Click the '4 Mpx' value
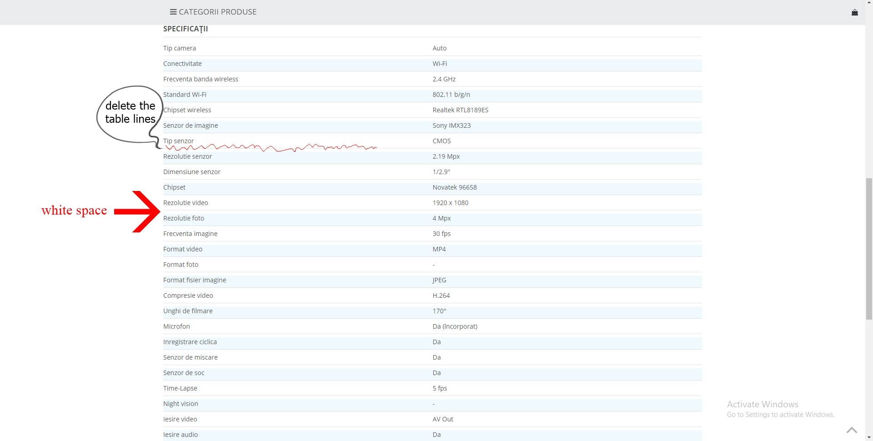The height and width of the screenshot is (441, 873). pos(442,218)
